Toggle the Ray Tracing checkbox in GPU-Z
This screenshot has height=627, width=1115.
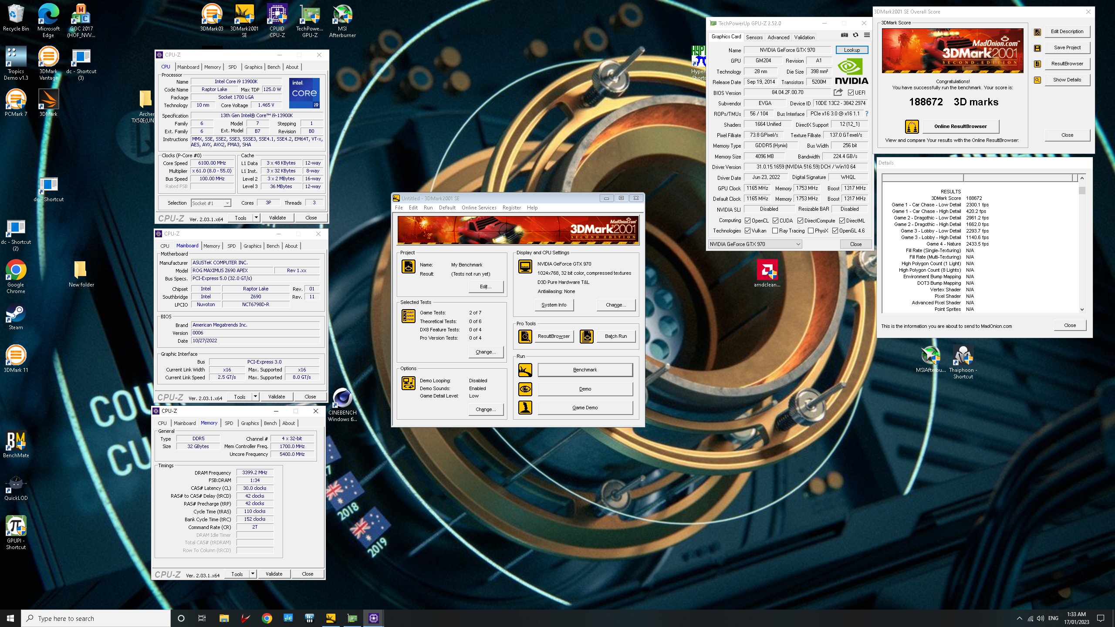pyautogui.click(x=775, y=231)
